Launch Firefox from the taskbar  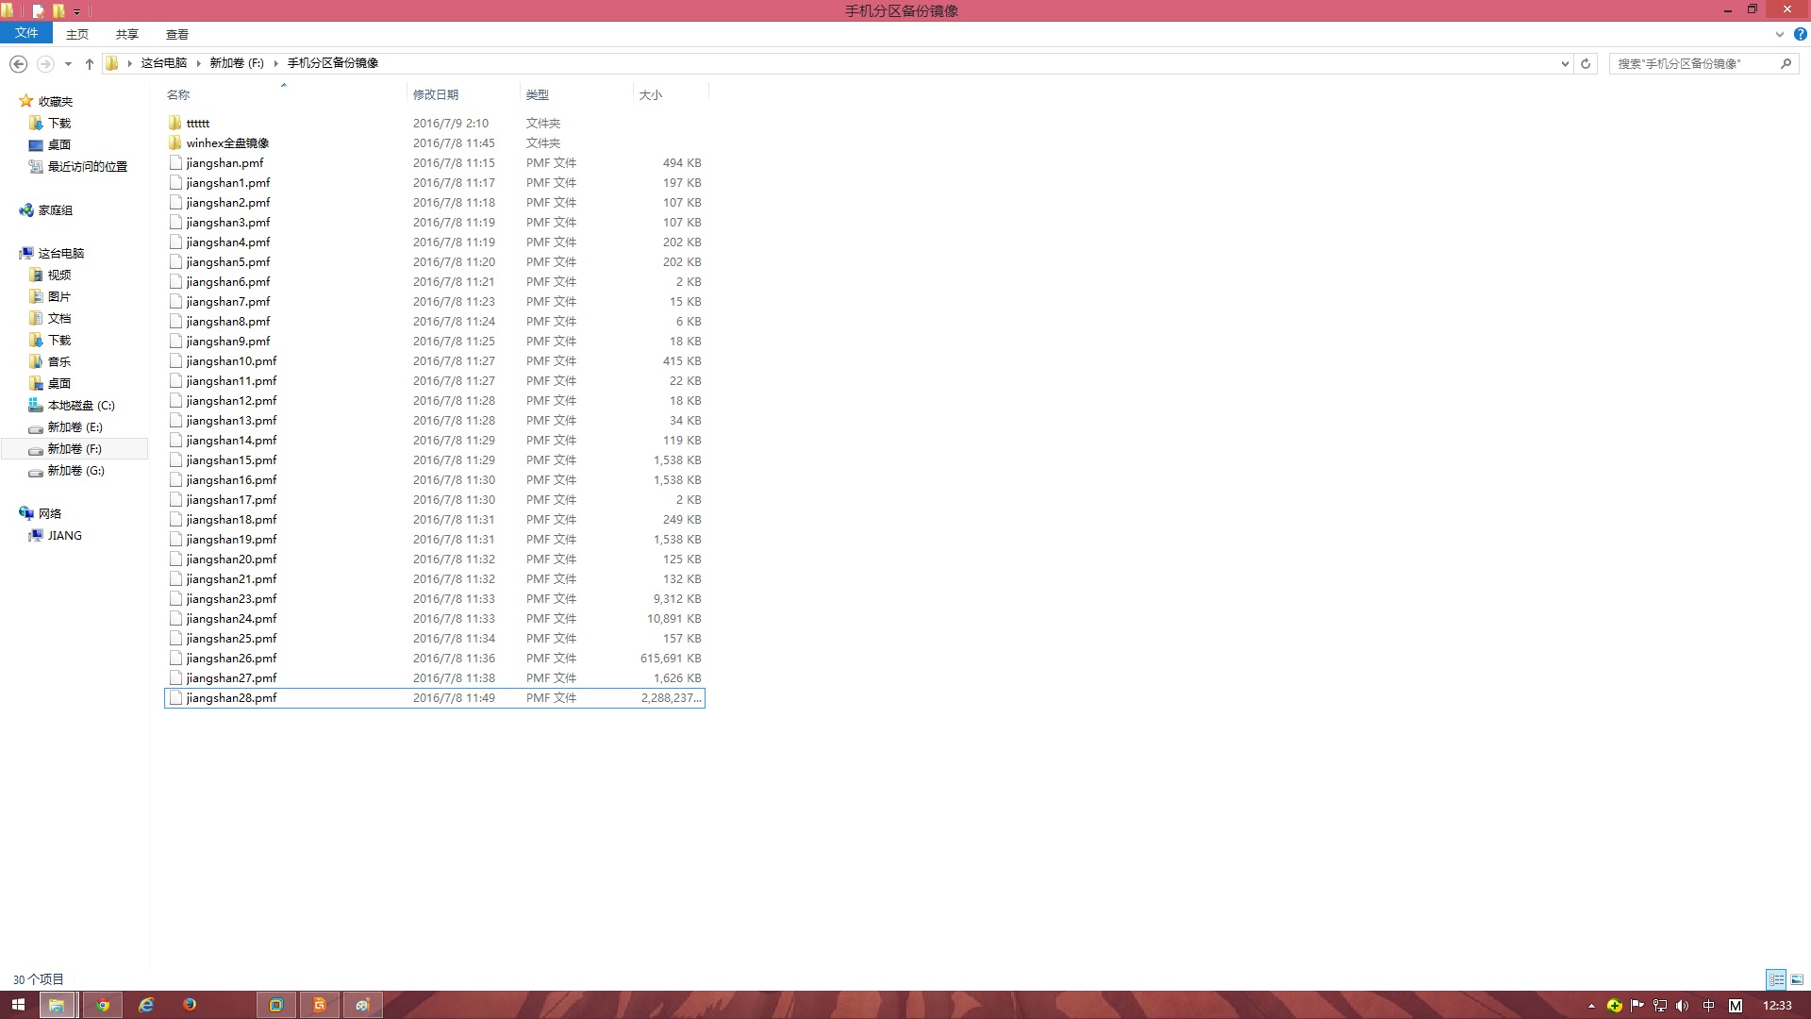[x=190, y=1005]
